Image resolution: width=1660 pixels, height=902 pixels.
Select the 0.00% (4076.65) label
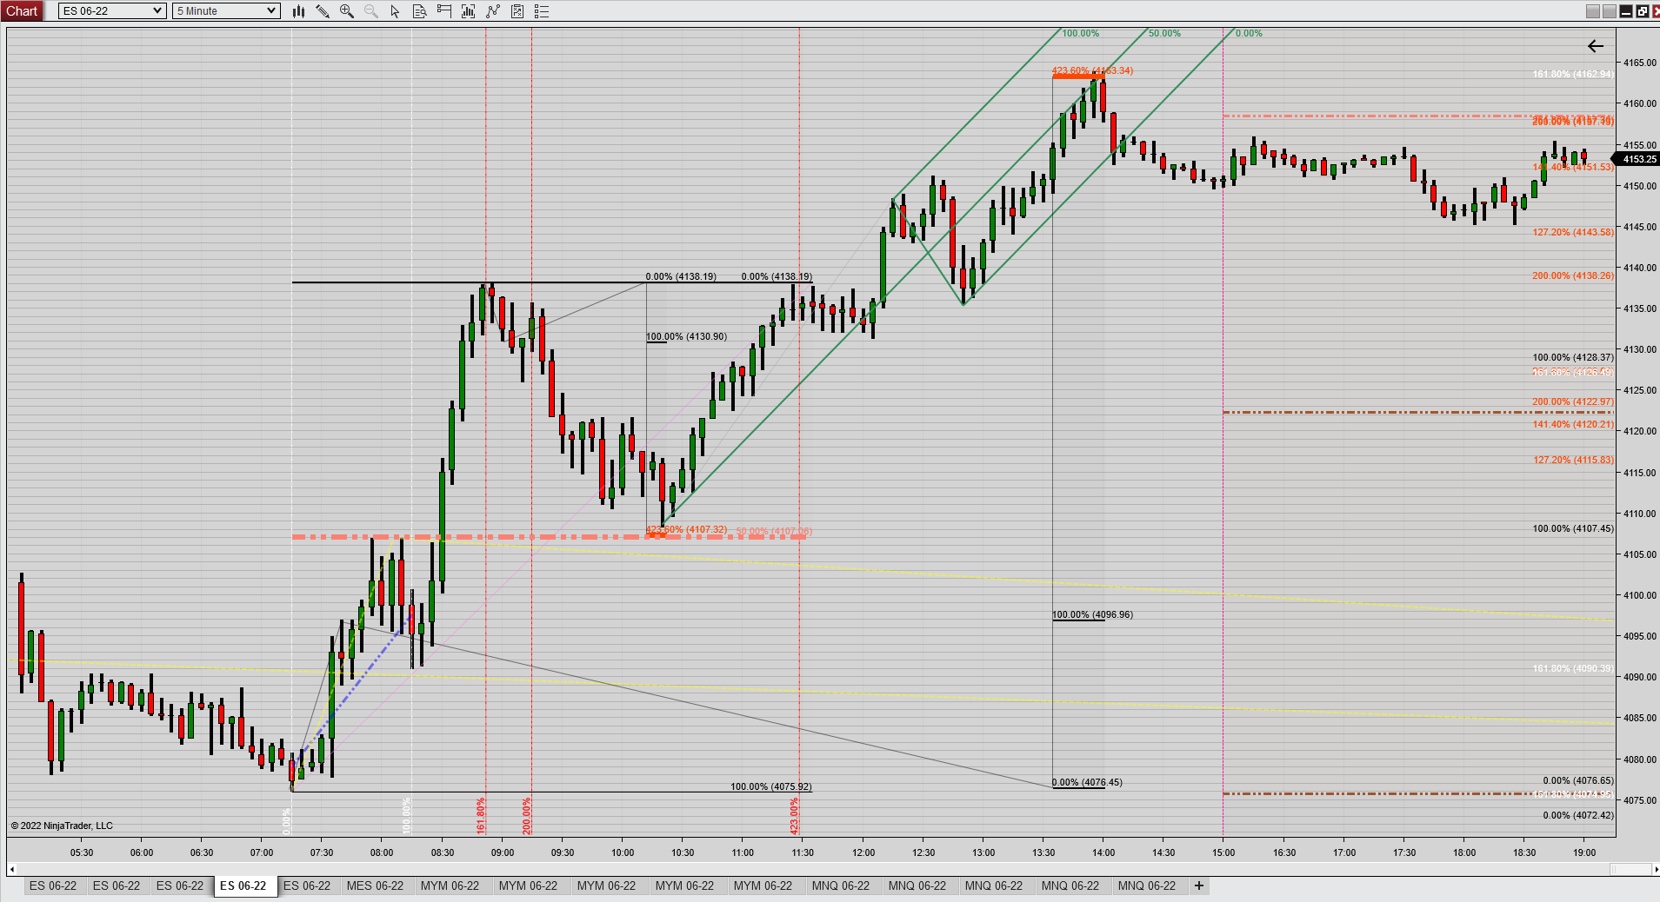tap(1578, 780)
